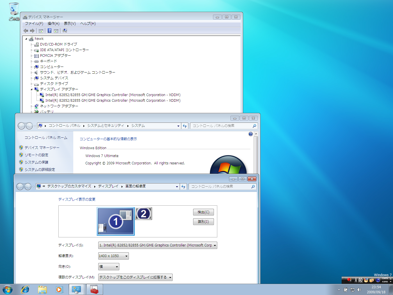This screenshot has width=393, height=295.
Task: Switch to the Device Manager toolbox taskbar button
Action: tap(94, 289)
